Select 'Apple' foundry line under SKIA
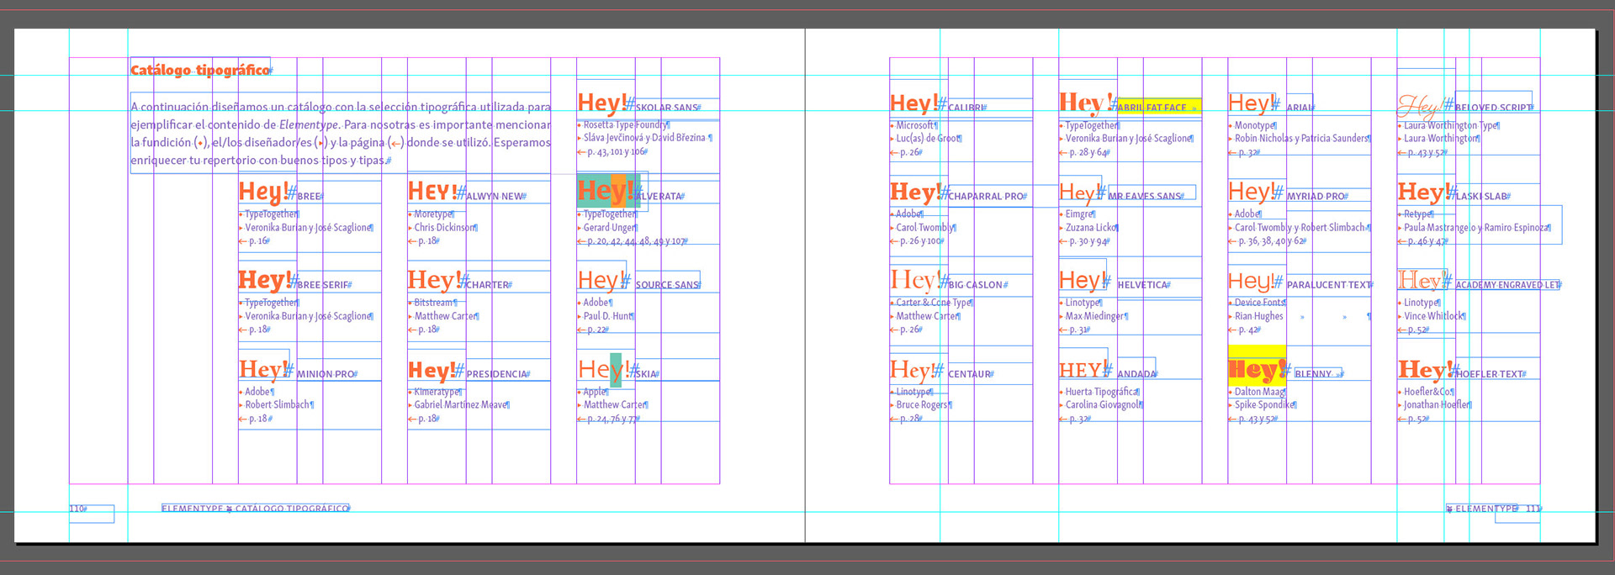Screen dimensions: 1615x575 click(594, 392)
